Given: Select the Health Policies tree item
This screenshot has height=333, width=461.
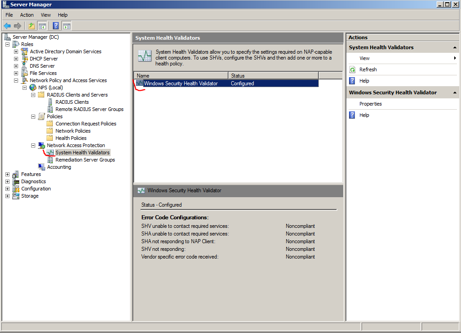Looking at the screenshot, I should tap(71, 138).
